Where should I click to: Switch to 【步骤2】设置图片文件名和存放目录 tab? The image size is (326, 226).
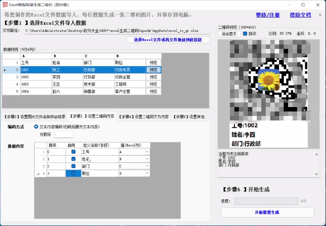click(35, 117)
